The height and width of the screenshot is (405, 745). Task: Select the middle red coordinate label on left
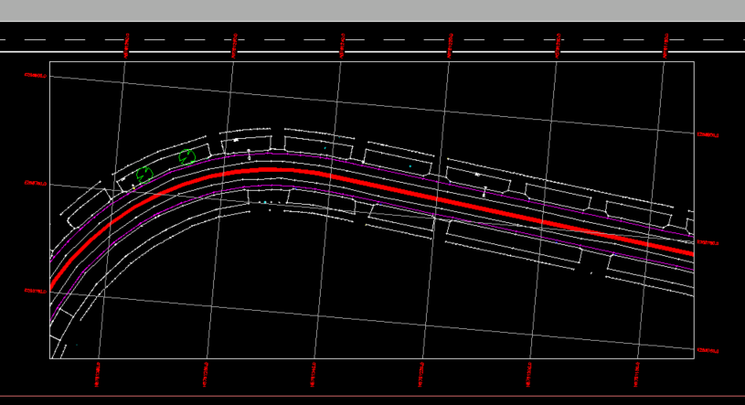coord(35,183)
